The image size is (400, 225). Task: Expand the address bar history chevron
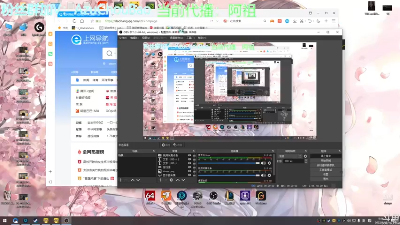point(217,21)
